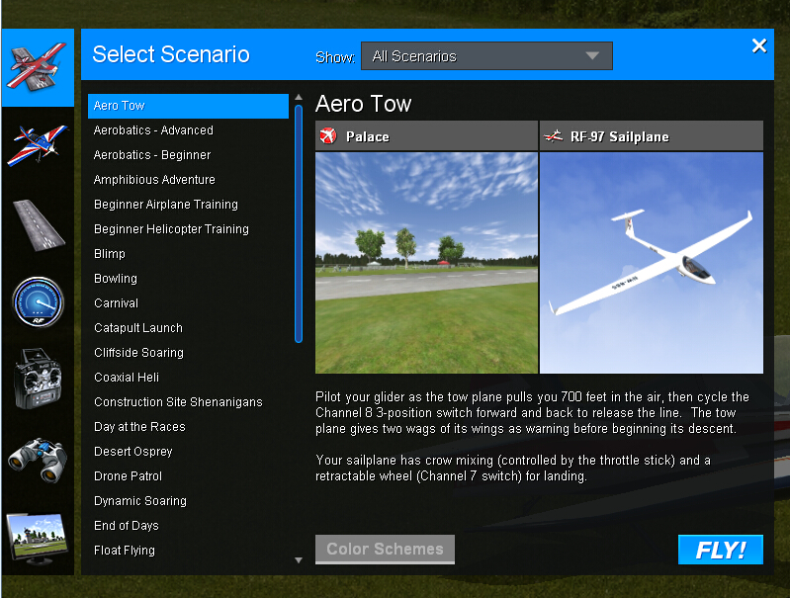Click the Palace airfield preview image
The width and height of the screenshot is (790, 598).
pyautogui.click(x=426, y=262)
